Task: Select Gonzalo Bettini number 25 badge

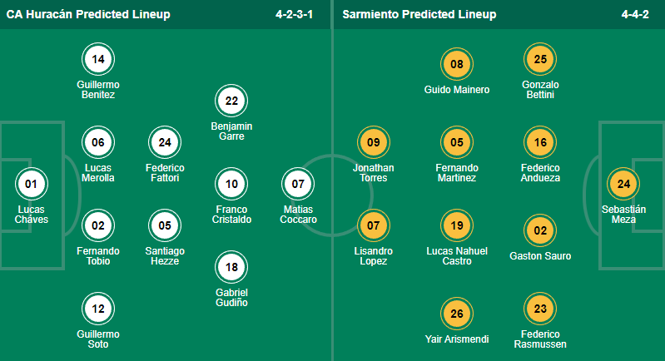Action: (539, 59)
